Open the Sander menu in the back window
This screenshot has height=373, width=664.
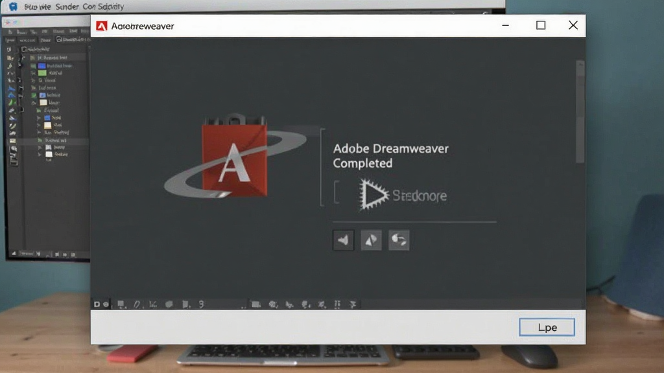tap(67, 6)
